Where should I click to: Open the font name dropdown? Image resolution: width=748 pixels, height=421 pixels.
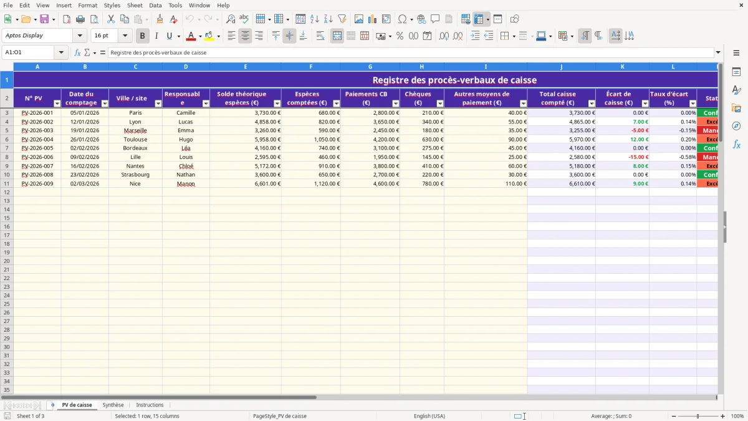coord(80,36)
